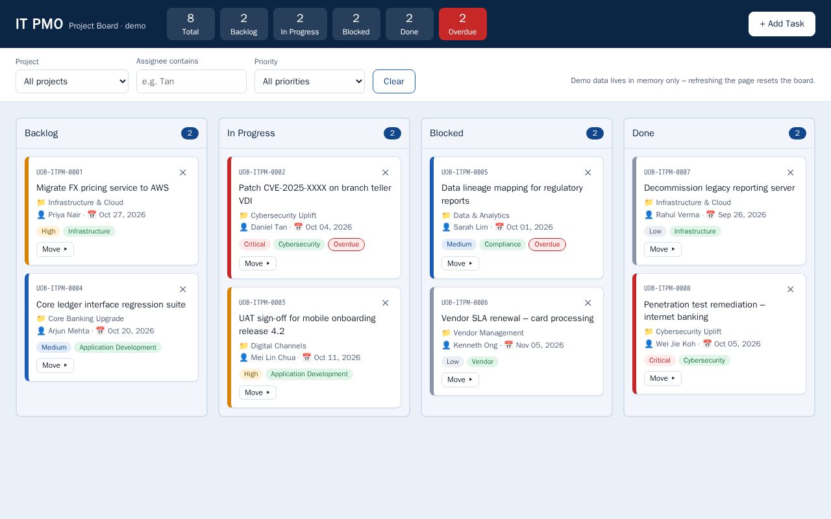Expand Move options for Penetration test remediation
The height and width of the screenshot is (519, 831).
tap(663, 378)
